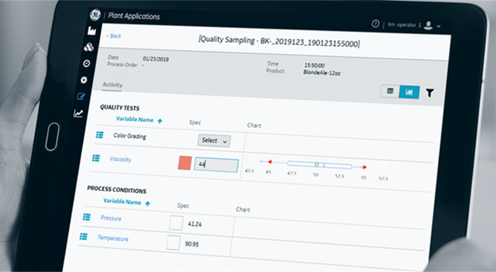Click the Color Grading label
496x272 pixels.
pos(130,136)
